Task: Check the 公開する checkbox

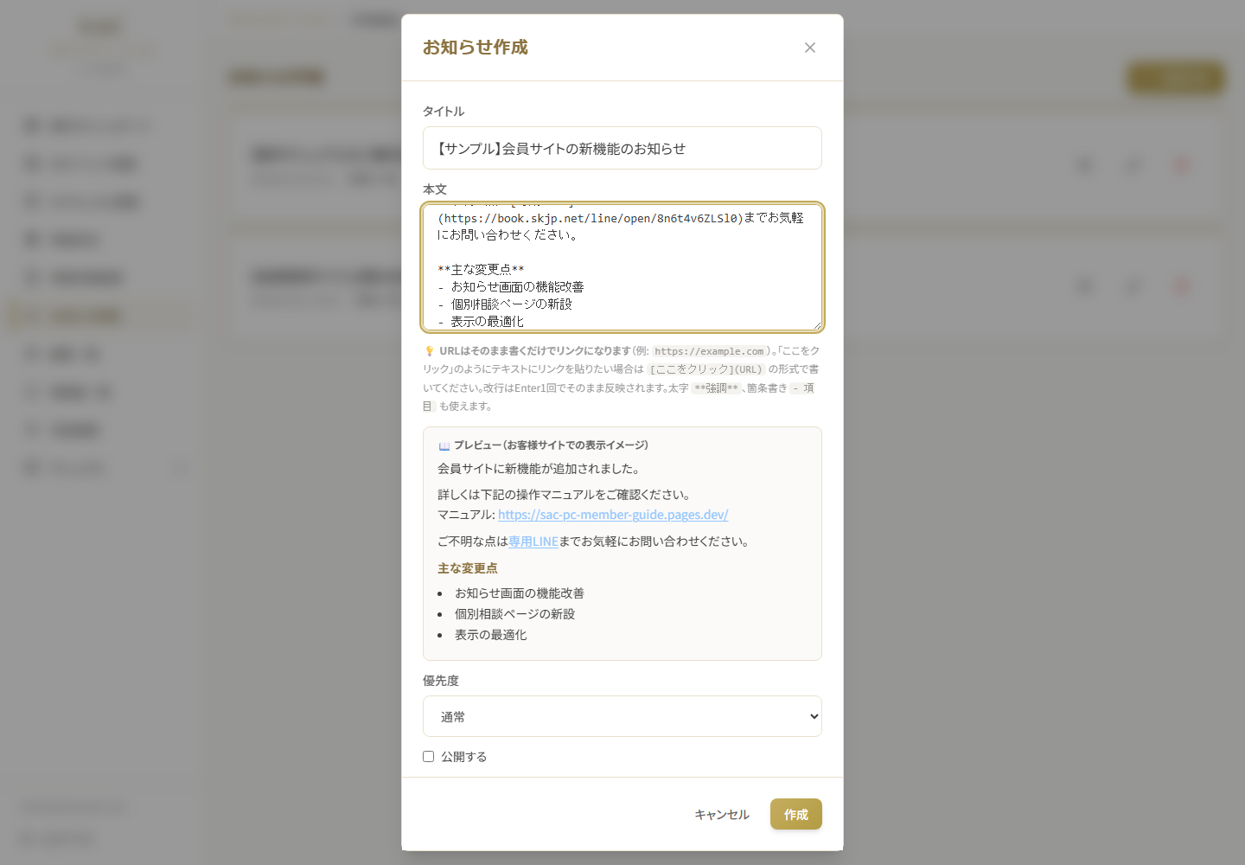Action: (x=428, y=756)
